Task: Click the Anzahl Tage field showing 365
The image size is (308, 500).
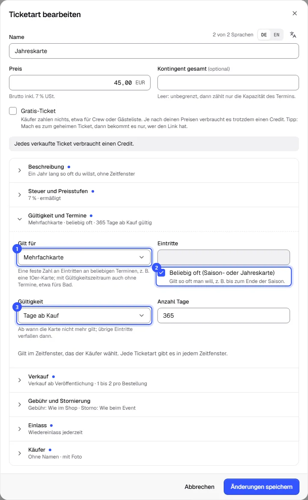Action: point(224,315)
